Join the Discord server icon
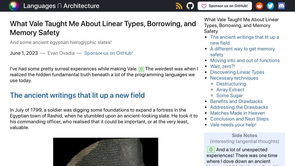This screenshot has width=295, height=166. point(281,6)
